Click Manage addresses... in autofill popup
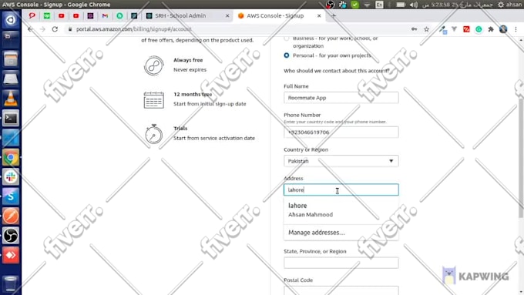This screenshot has height=295, width=524. tap(341, 233)
